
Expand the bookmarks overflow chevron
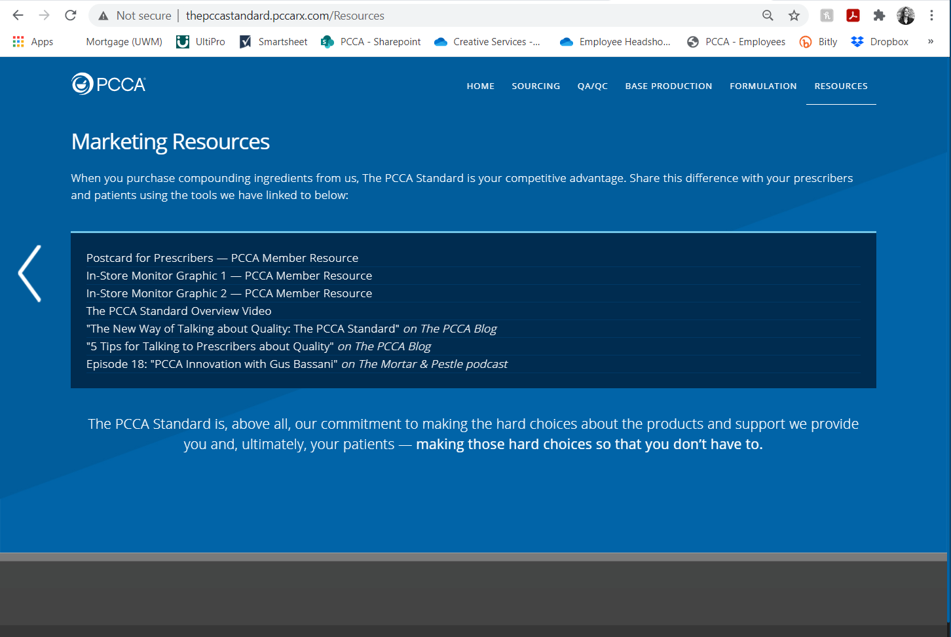(931, 41)
